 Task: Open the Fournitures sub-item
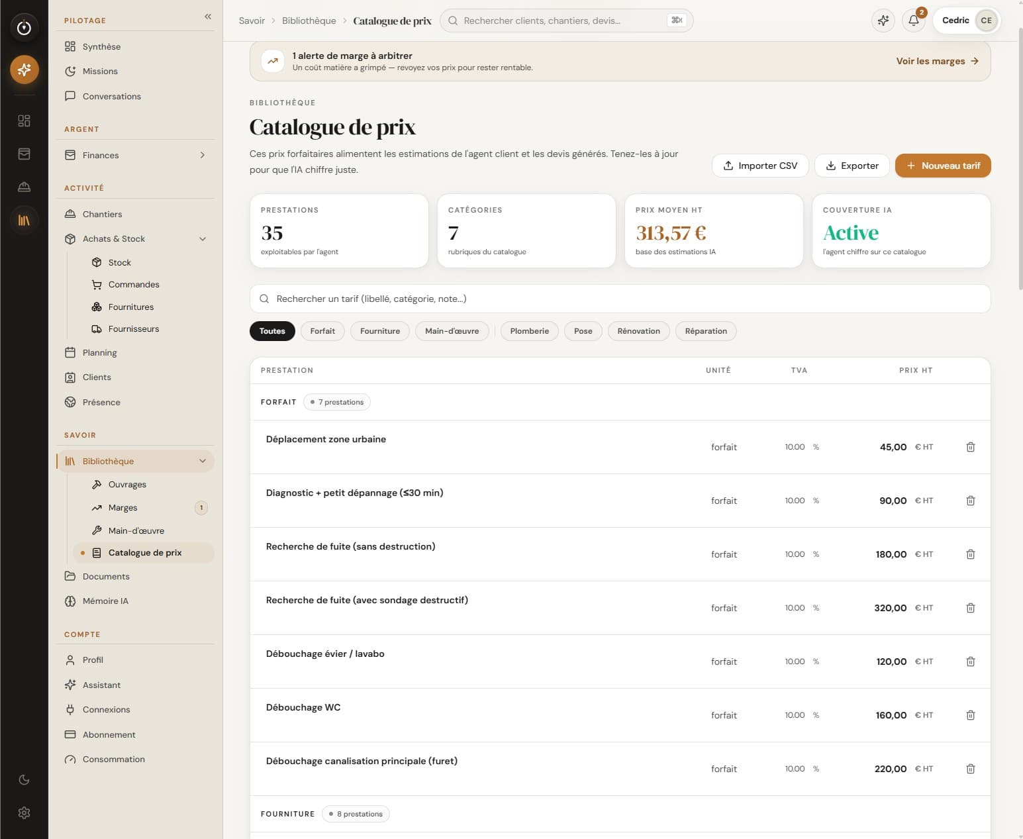click(144, 307)
